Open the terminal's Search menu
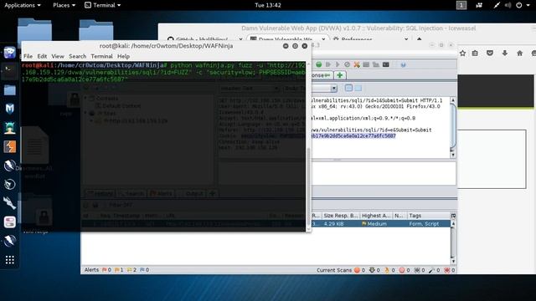This screenshot has width=536, height=301. click(78, 56)
